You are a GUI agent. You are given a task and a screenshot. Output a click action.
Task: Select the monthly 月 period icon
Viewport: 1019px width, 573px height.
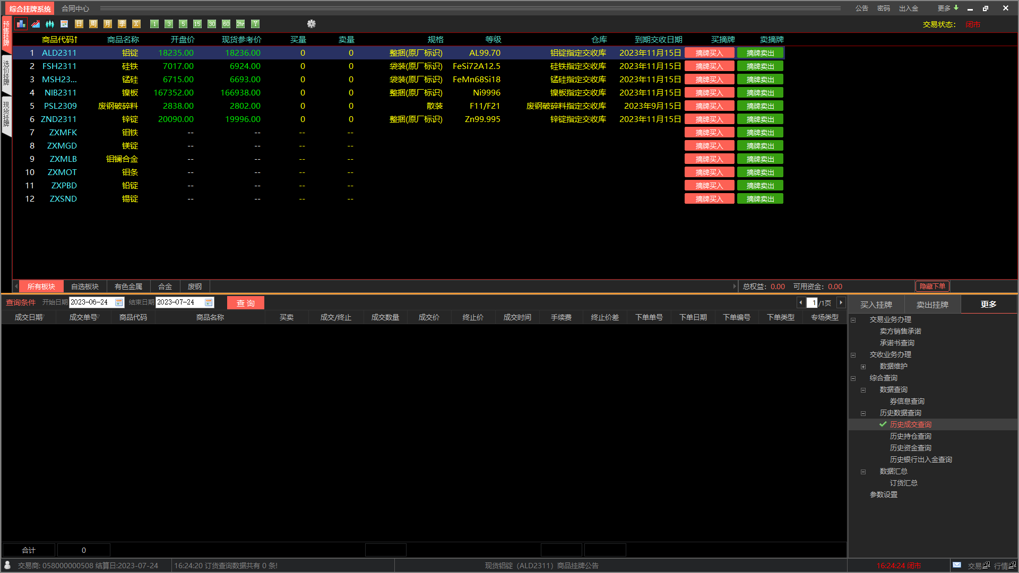click(108, 24)
